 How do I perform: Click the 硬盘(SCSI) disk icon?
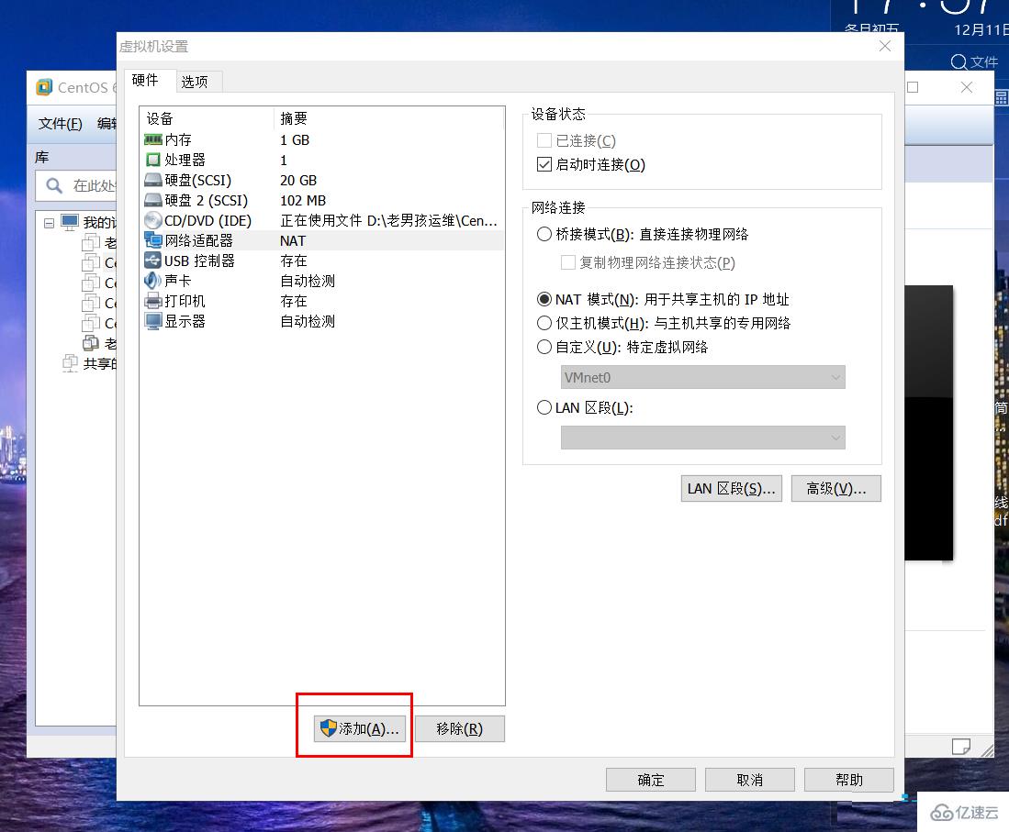pyautogui.click(x=153, y=180)
